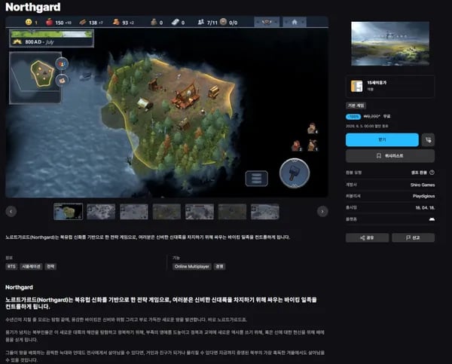Click the 기본 게임 base game label
Image resolution: width=452 pixels, height=364 pixels.
[x=356, y=106]
